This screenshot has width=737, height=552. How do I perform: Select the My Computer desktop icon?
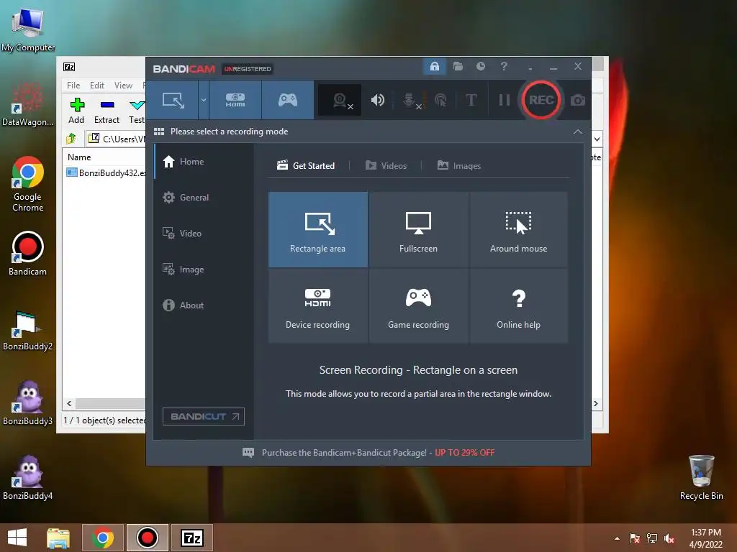click(x=28, y=29)
